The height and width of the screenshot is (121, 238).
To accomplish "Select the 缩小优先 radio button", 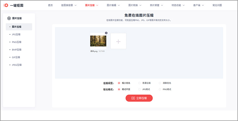I will [119, 83].
